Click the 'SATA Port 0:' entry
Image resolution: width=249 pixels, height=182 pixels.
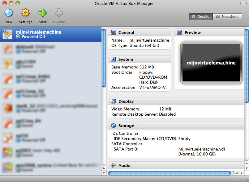coord(126,149)
